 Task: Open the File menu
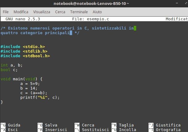(6, 12)
